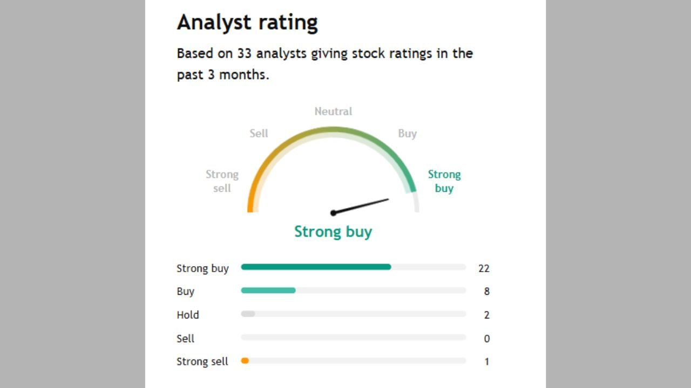Click the large Strong buy result text
691x388 pixels.
click(333, 232)
